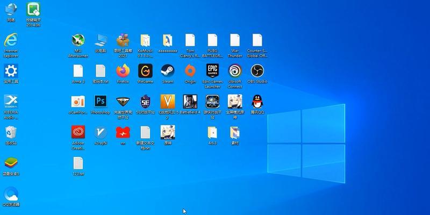Launch 《战地风云 5》 orange V icon
The width and height of the screenshot is (430, 215).
[x=168, y=102]
